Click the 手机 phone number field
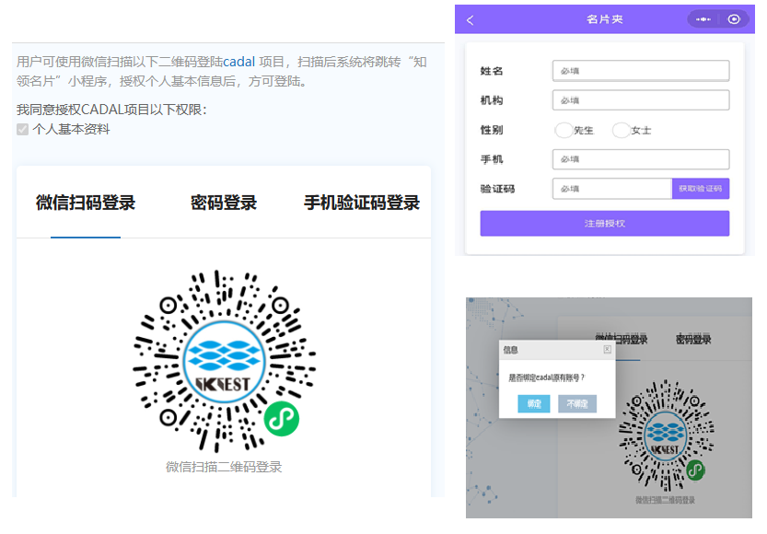Image resolution: width=767 pixels, height=534 pixels. click(x=641, y=159)
